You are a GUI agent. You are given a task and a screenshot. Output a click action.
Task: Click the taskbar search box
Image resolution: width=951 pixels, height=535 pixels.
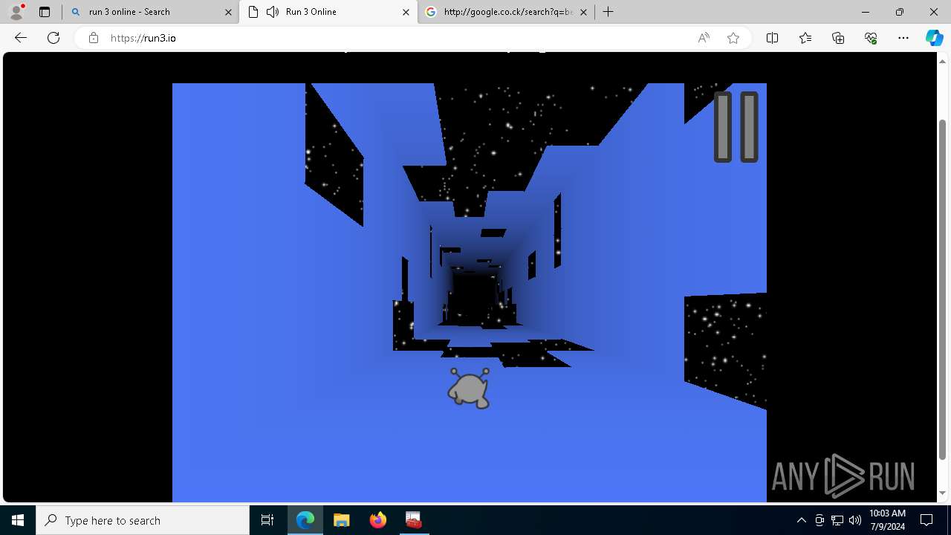143,520
